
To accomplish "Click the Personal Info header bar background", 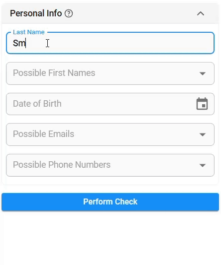I will point(132,13).
